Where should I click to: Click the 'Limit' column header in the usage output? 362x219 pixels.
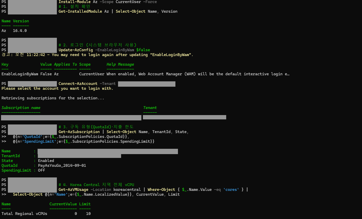coord(85,204)
